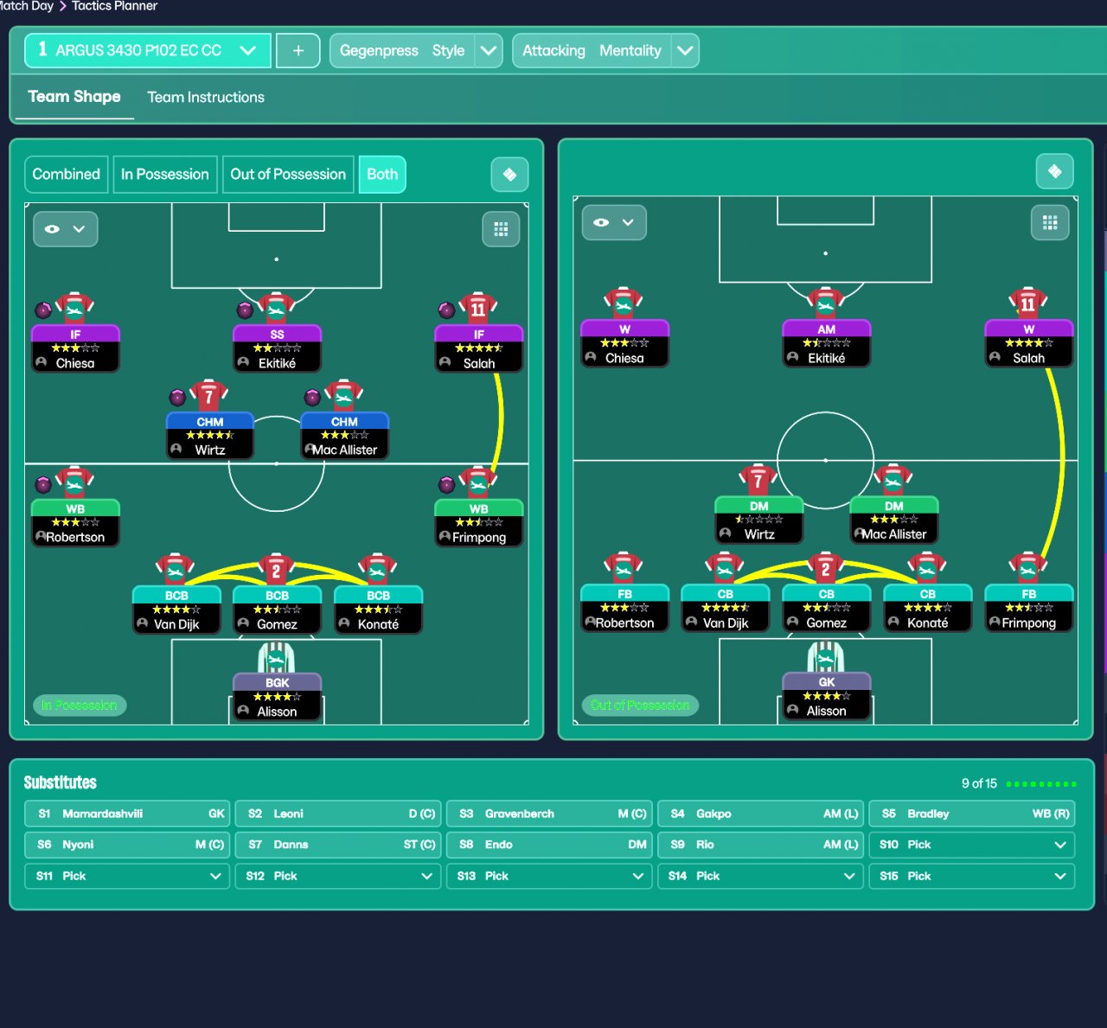Open the grid view icon on the Out of Possession pitch
This screenshot has width=1107, height=1028.
click(1050, 222)
